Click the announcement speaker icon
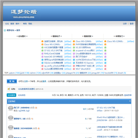 coord(9,89)
